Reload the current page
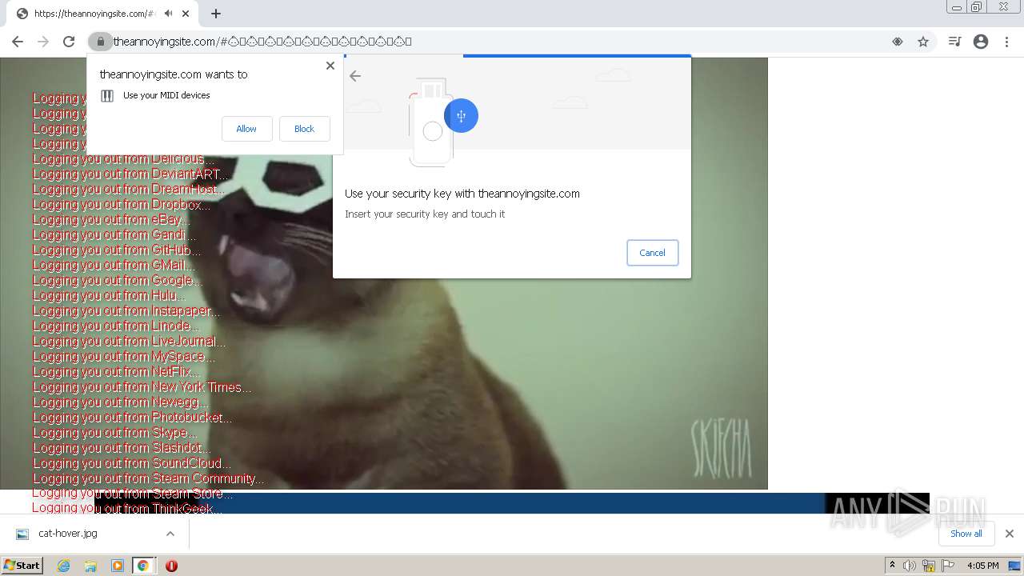The image size is (1024, 576). [x=69, y=42]
